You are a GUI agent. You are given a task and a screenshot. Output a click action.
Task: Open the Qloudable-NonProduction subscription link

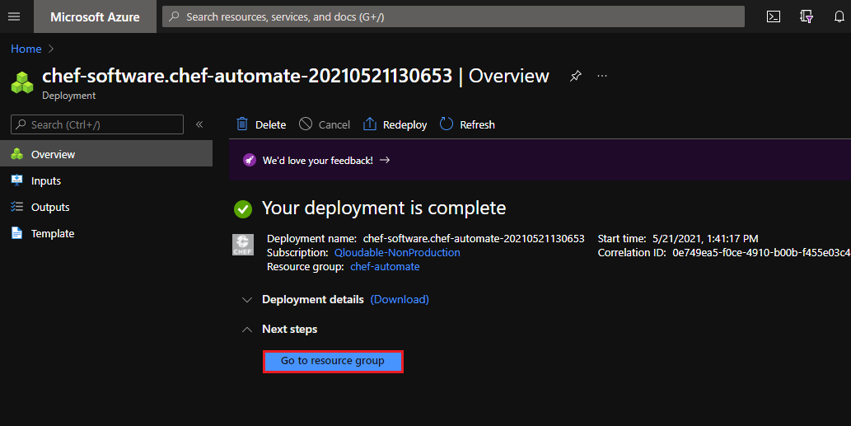[x=397, y=253]
